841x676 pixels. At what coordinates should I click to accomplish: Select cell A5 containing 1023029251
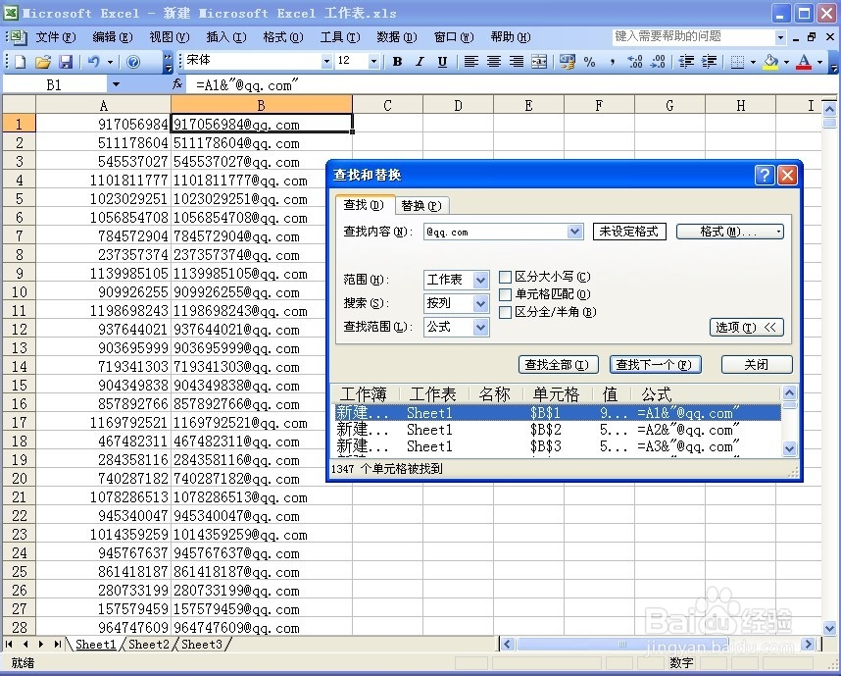103,199
